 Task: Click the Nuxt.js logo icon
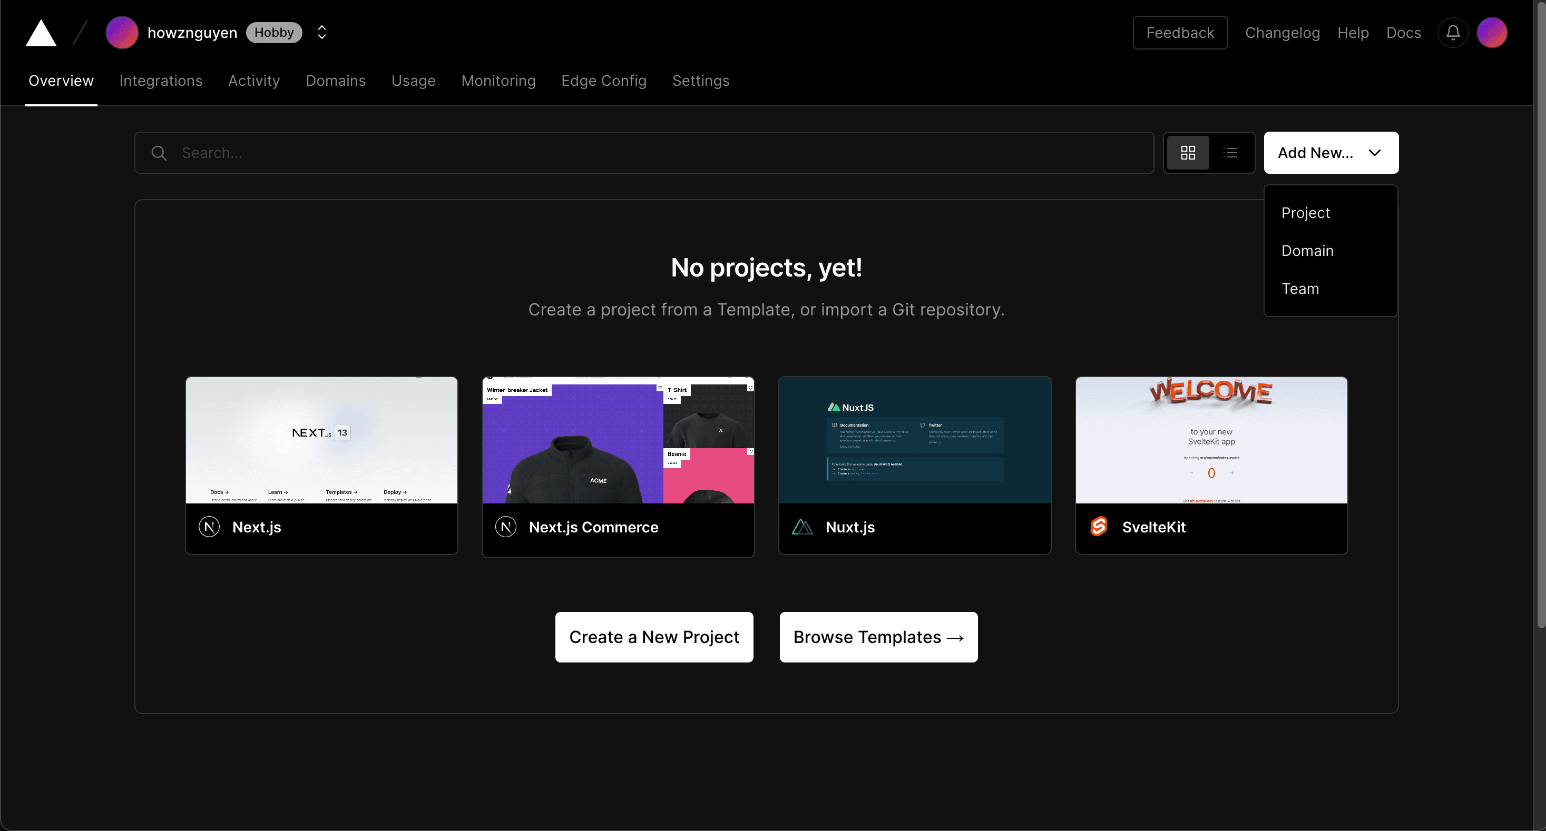click(x=803, y=527)
